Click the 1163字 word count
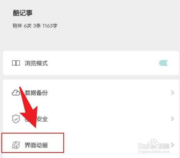Viewport: 180px width, 158px height. (50, 26)
